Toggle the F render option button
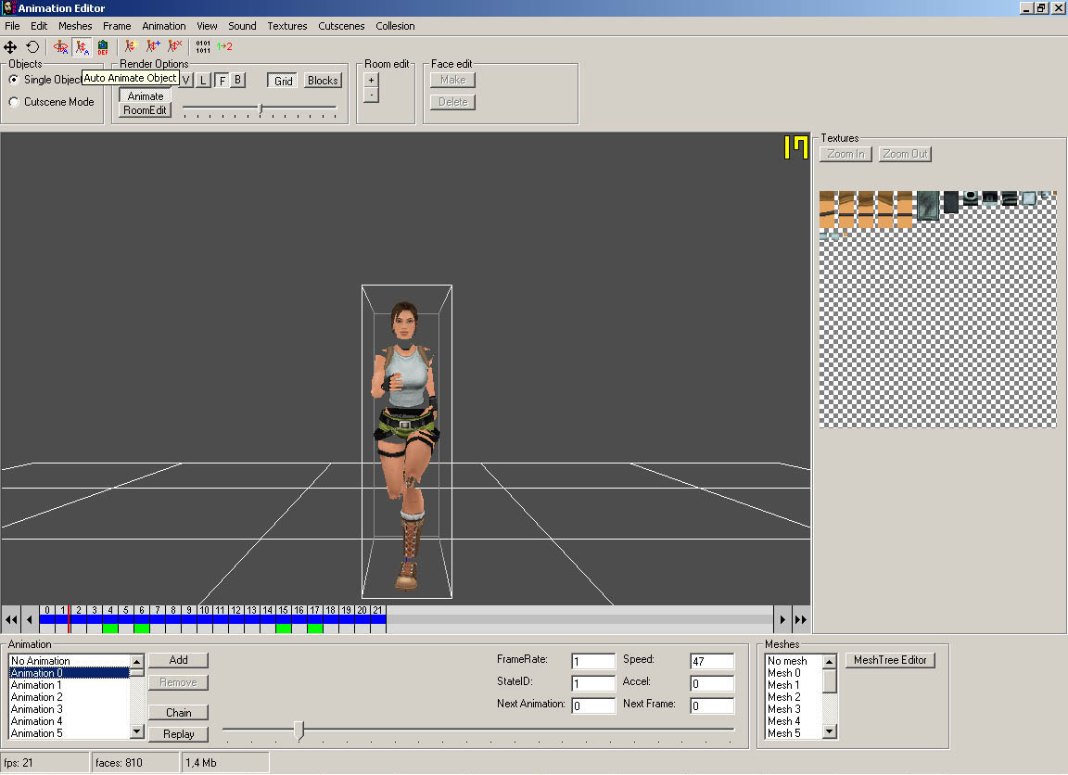Image resolution: width=1068 pixels, height=775 pixels. tap(222, 81)
